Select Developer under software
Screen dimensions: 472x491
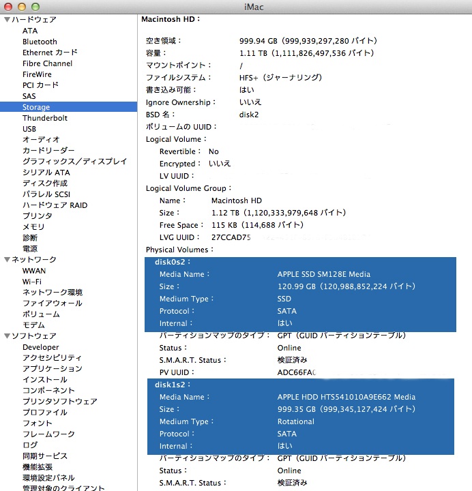coord(41,347)
